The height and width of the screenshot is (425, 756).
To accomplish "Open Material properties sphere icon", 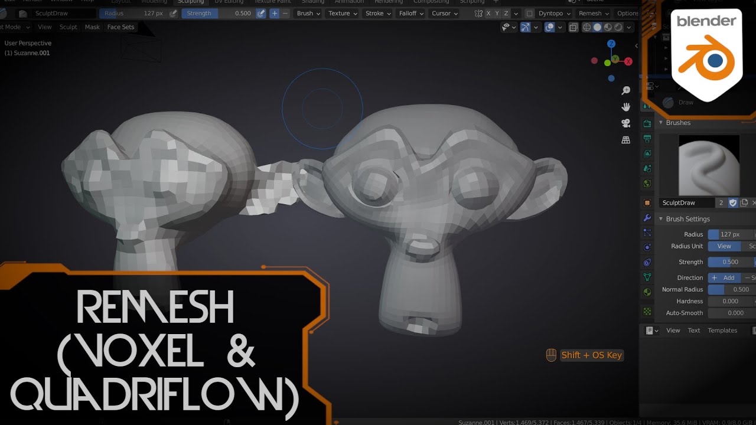I will click(x=647, y=292).
